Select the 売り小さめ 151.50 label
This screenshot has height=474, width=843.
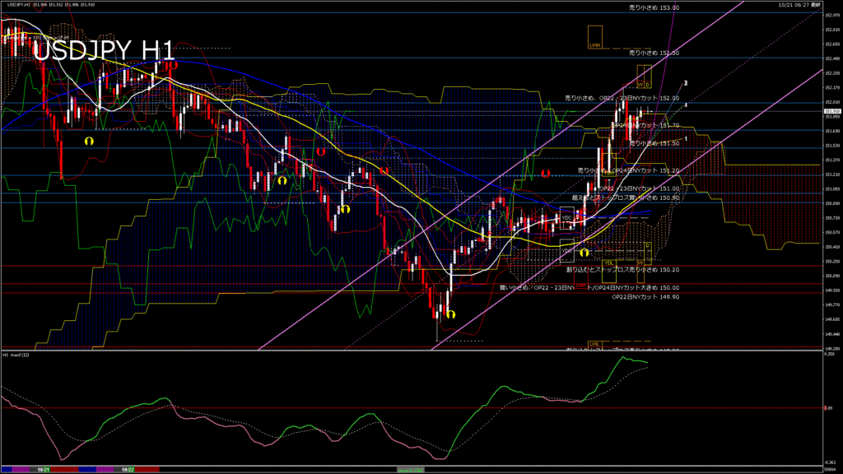[x=654, y=143]
